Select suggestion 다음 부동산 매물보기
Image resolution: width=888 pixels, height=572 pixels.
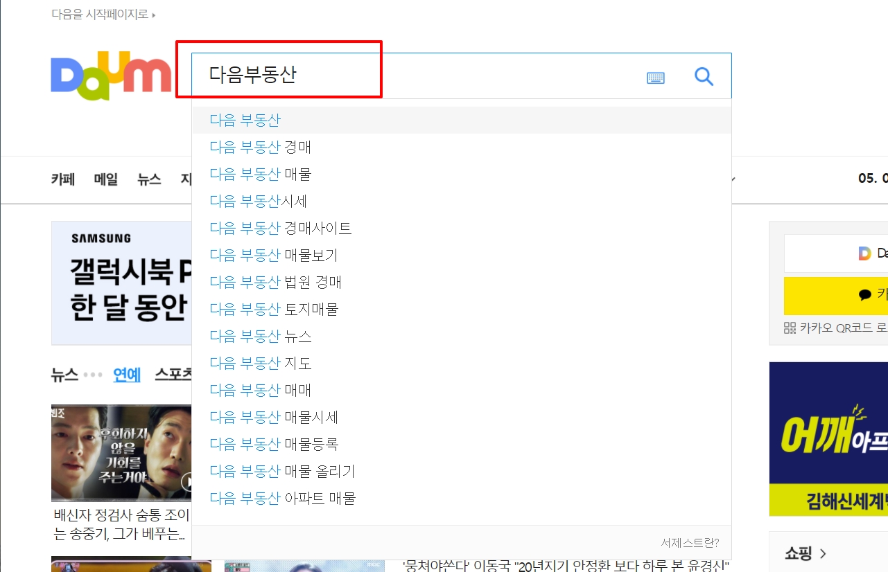pos(462,255)
